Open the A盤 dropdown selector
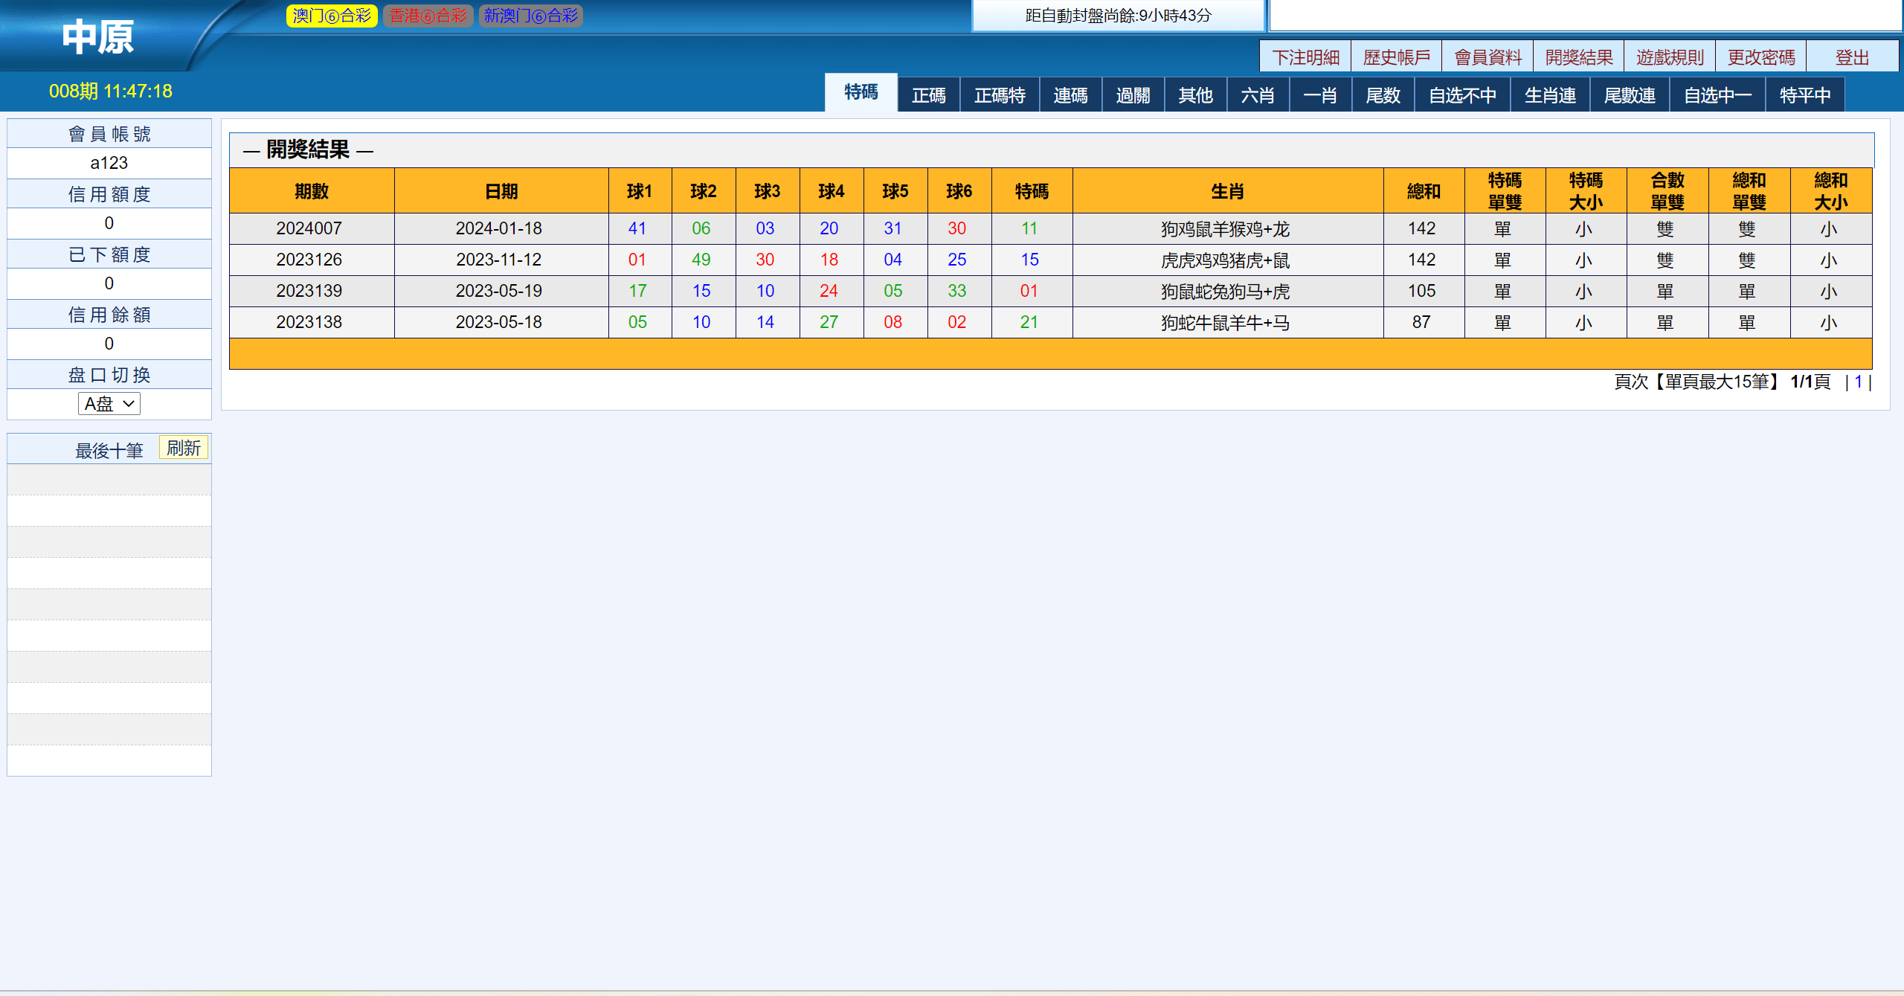The width and height of the screenshot is (1904, 996). point(109,404)
